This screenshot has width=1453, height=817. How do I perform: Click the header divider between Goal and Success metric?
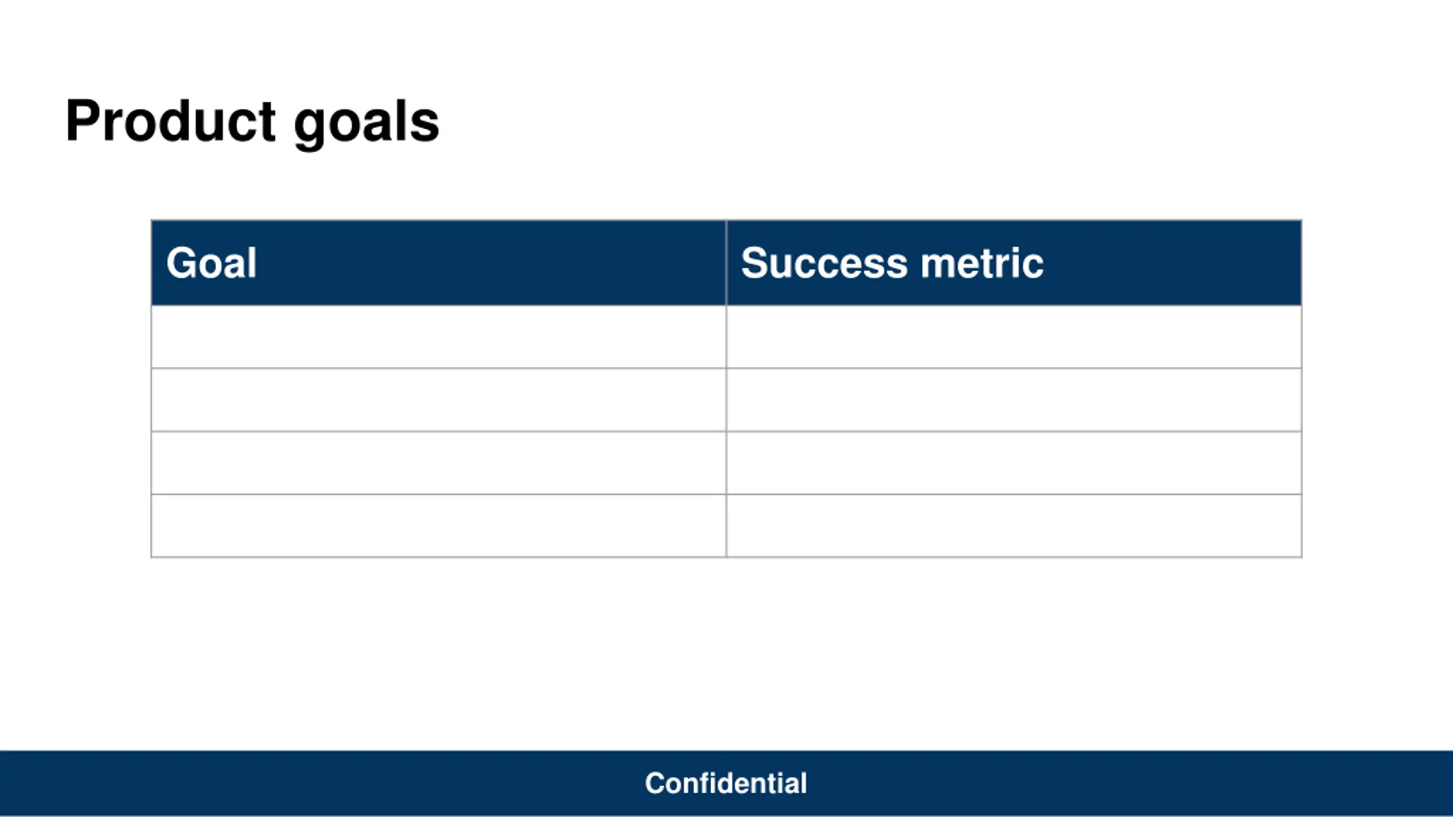point(726,263)
